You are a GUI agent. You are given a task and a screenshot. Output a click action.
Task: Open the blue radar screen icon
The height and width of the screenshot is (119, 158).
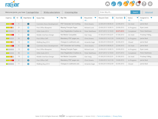point(114,4)
